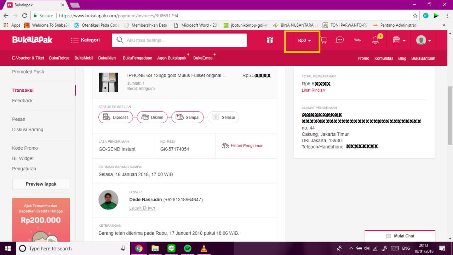
Task: Focus the 'Aku mau belanja' search box
Action: (179, 40)
